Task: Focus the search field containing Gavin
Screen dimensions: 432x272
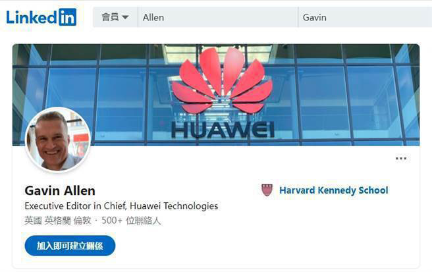Action: pos(365,17)
